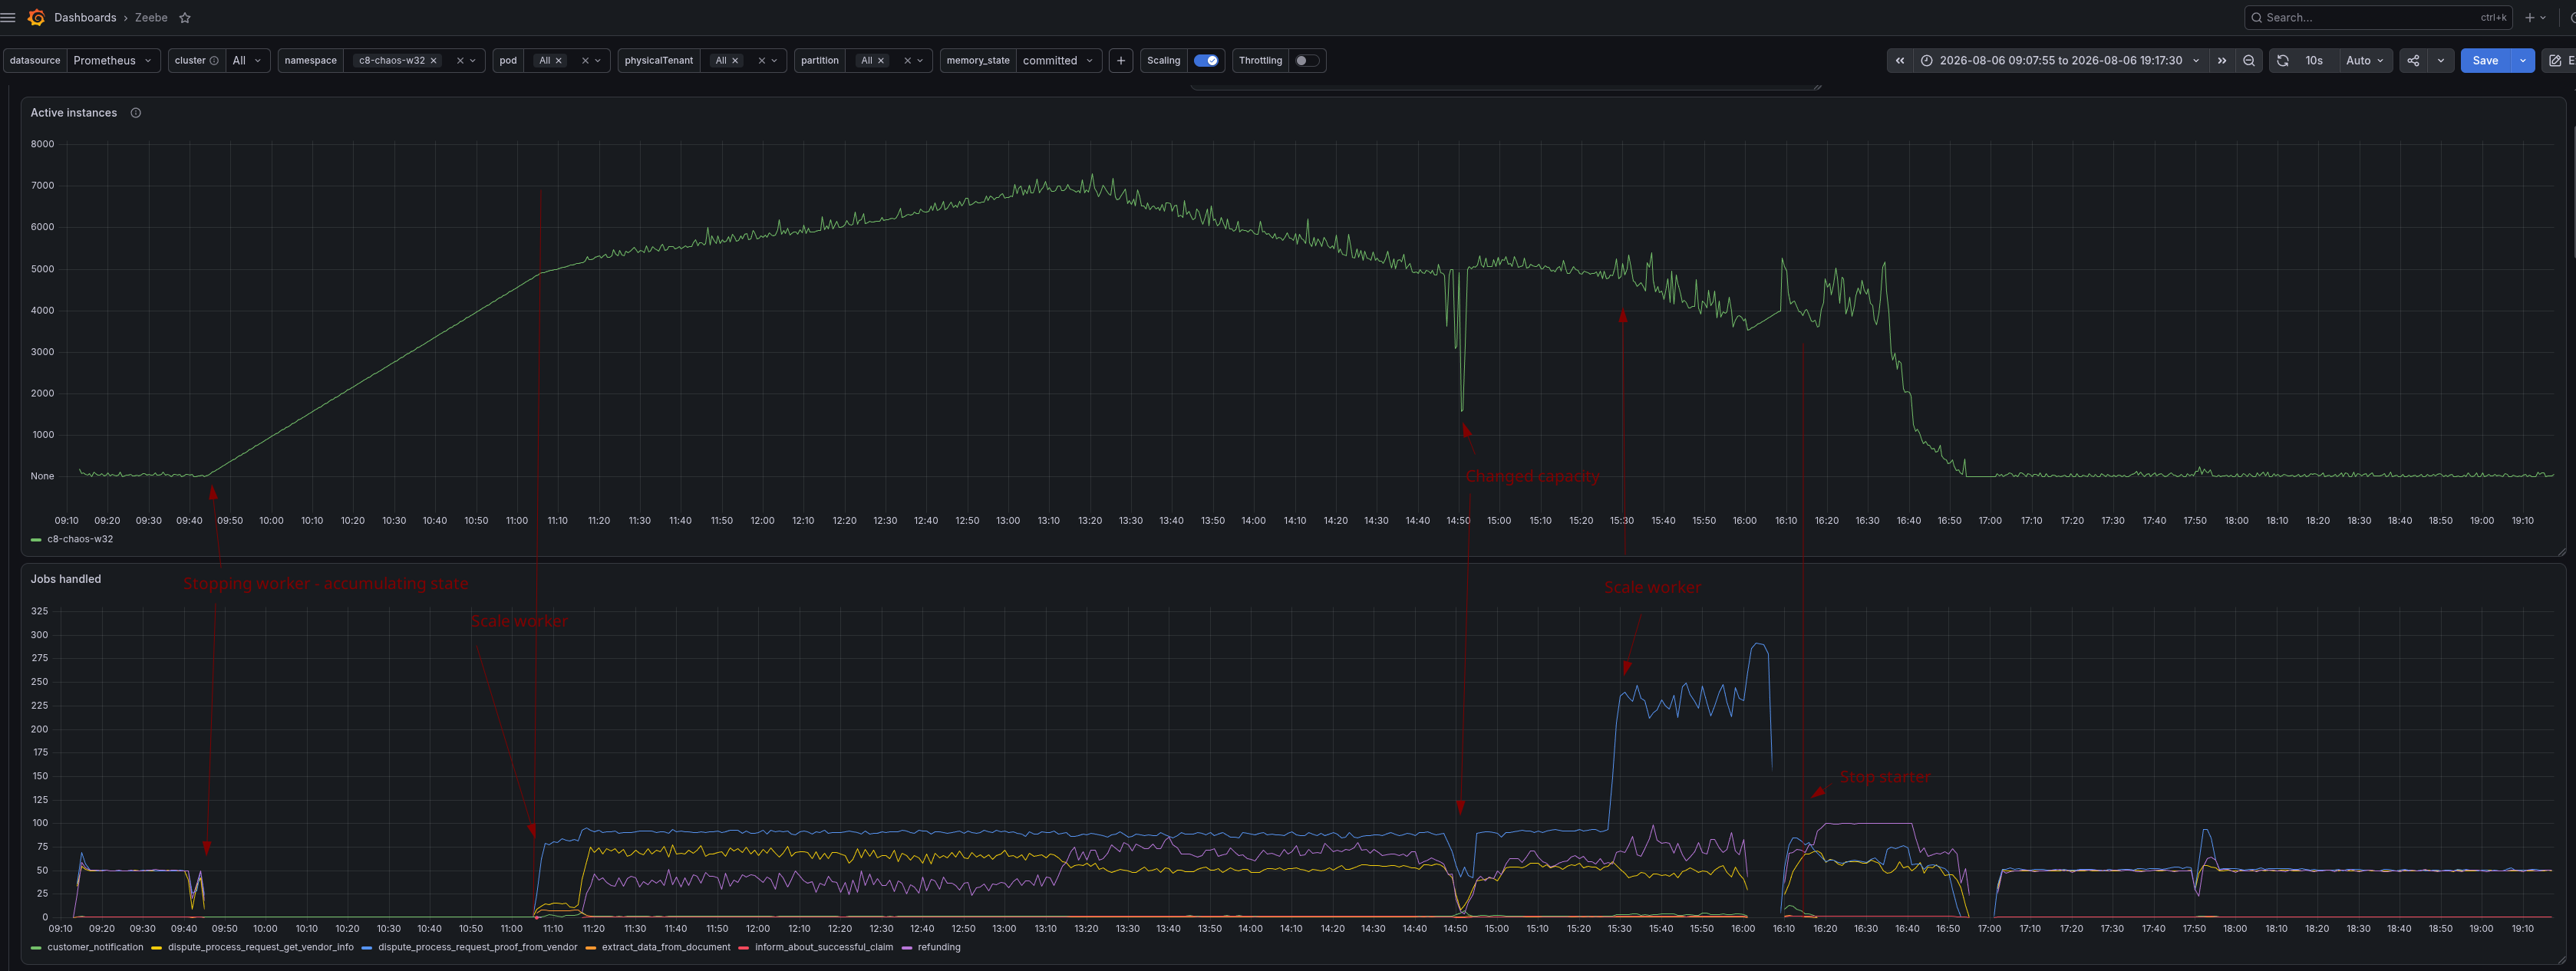
Task: Remove the All chip in physicalTenant filter
Action: 735,61
